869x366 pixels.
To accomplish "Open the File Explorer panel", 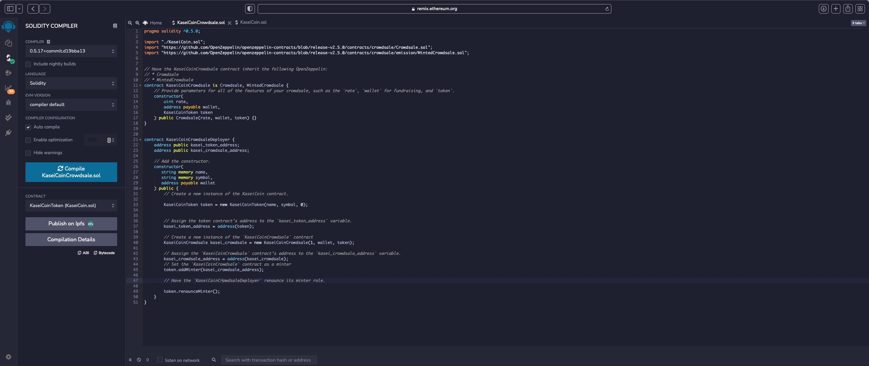I will coord(8,43).
